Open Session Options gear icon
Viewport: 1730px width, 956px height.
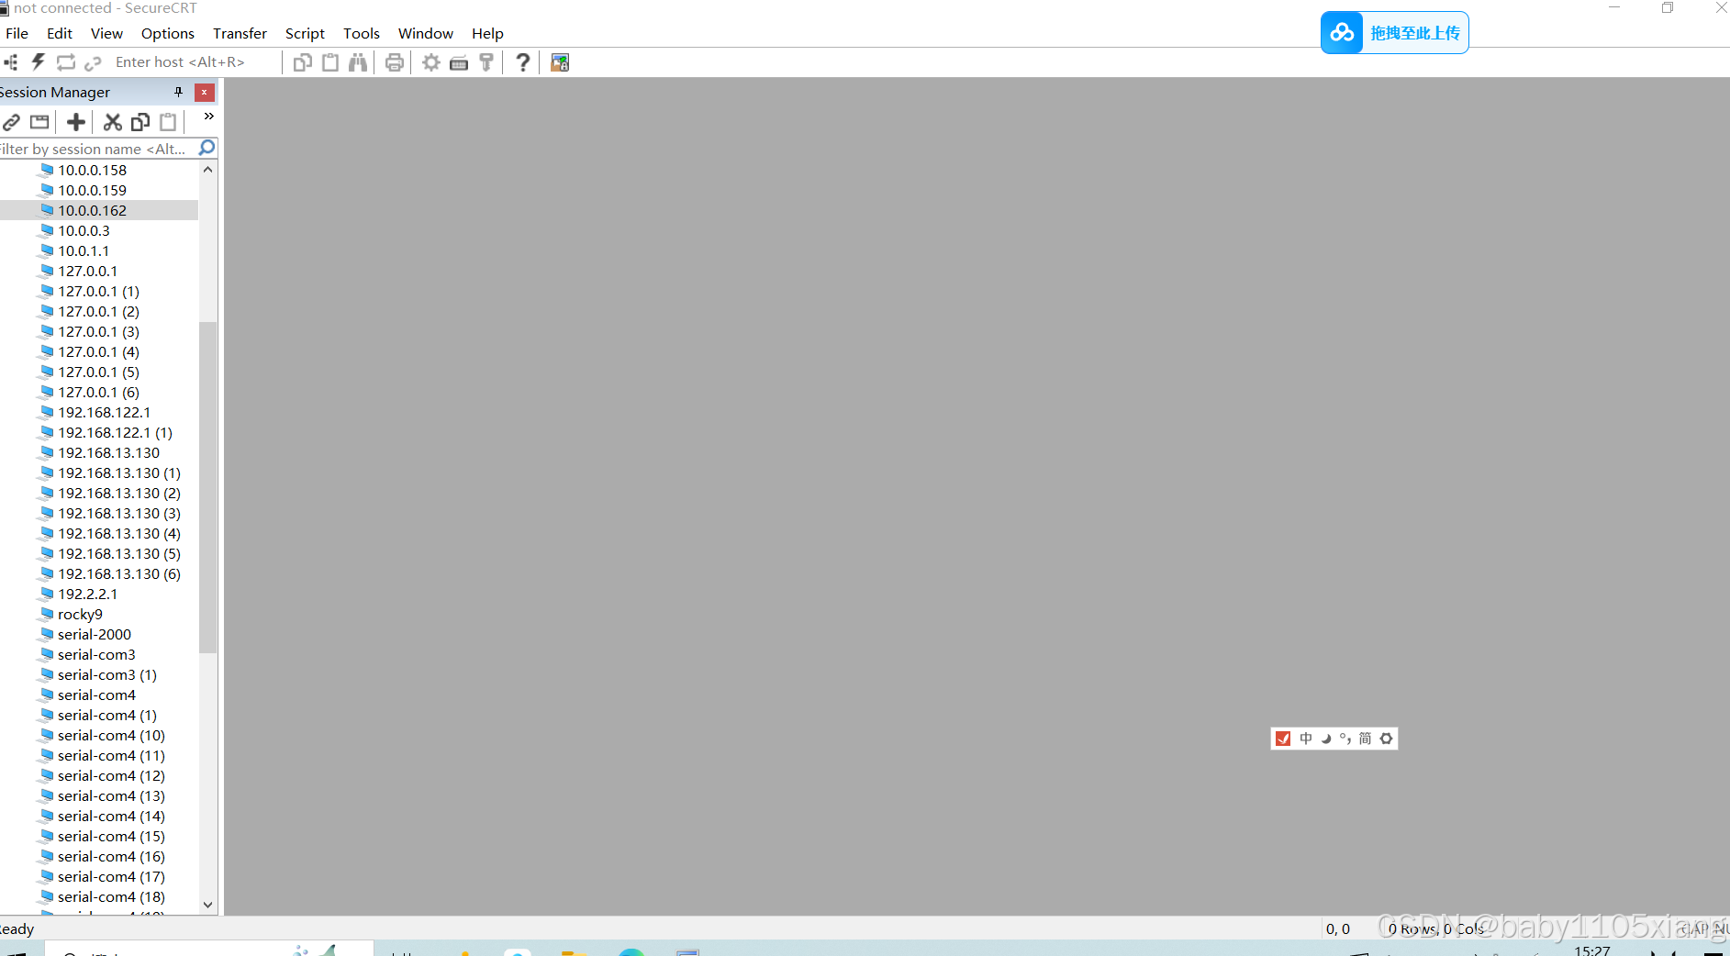[x=431, y=62]
